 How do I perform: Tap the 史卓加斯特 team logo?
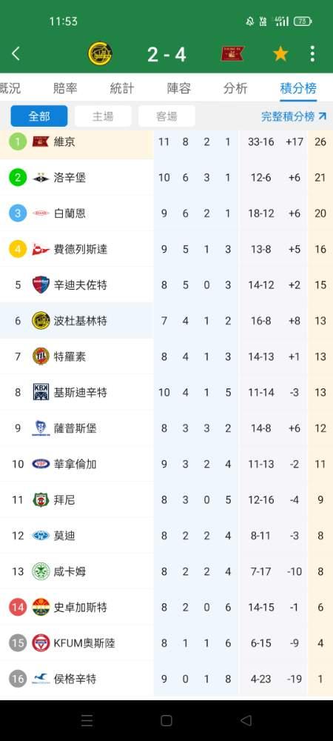pos(41,608)
